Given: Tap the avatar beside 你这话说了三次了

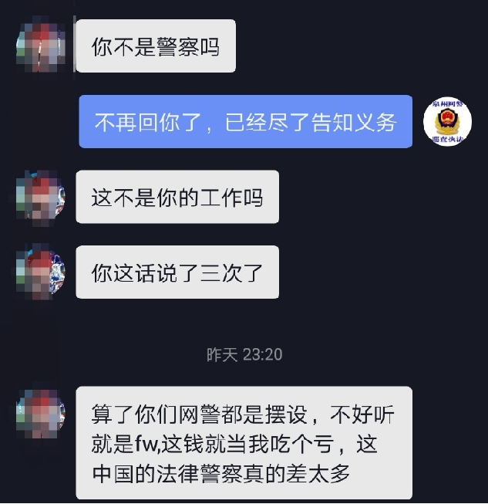Looking at the screenshot, I should tap(41, 272).
